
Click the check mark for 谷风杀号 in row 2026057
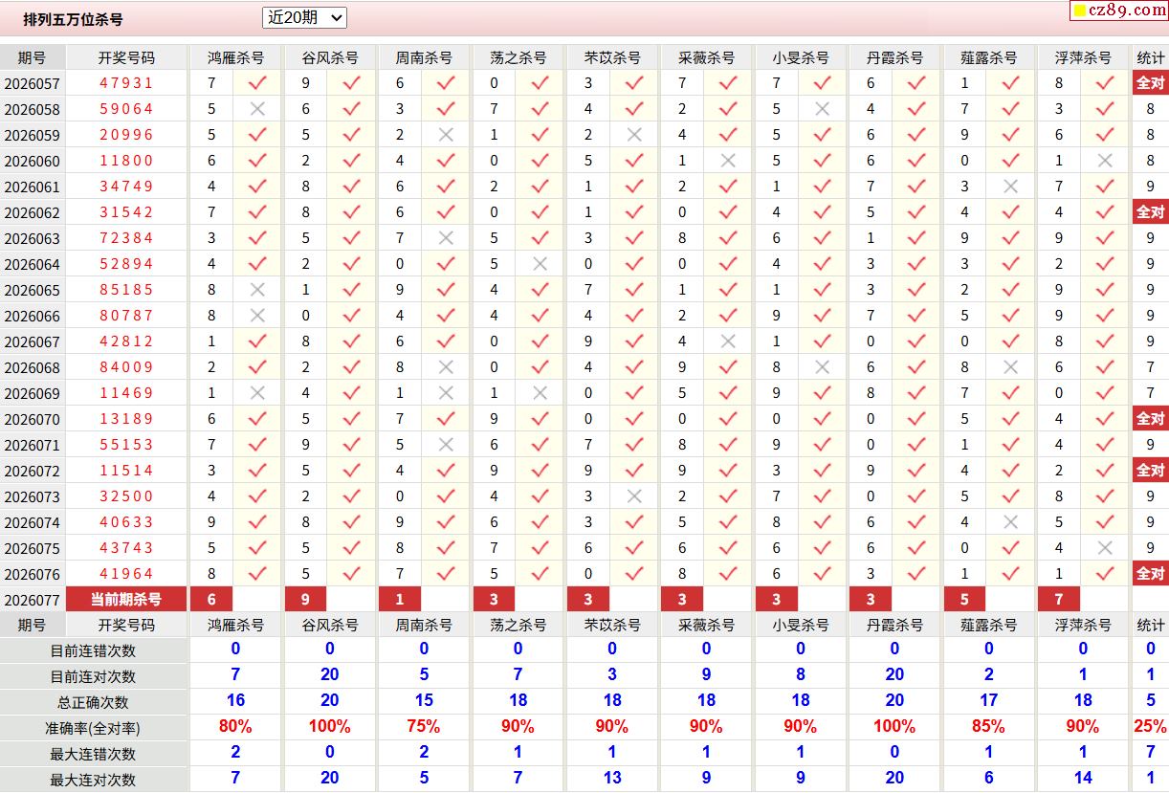351,83
